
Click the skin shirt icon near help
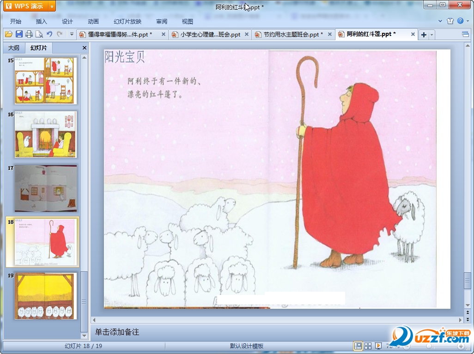(450, 21)
